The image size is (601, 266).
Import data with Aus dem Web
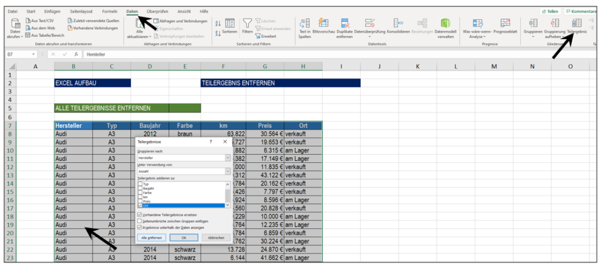tap(40, 28)
